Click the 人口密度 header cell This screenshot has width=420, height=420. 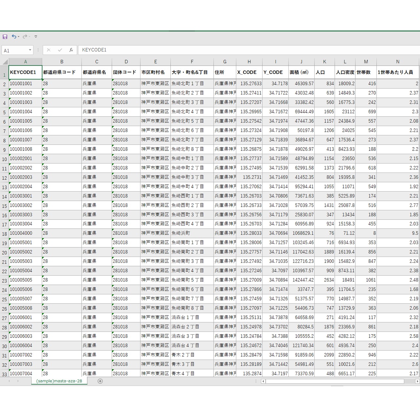(345, 73)
